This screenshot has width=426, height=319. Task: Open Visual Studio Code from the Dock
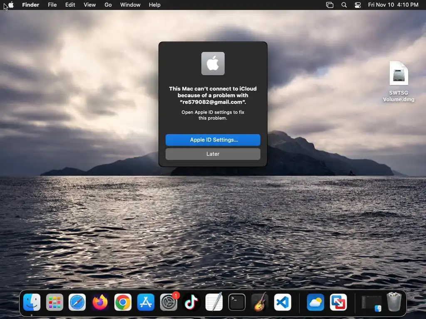click(x=282, y=302)
